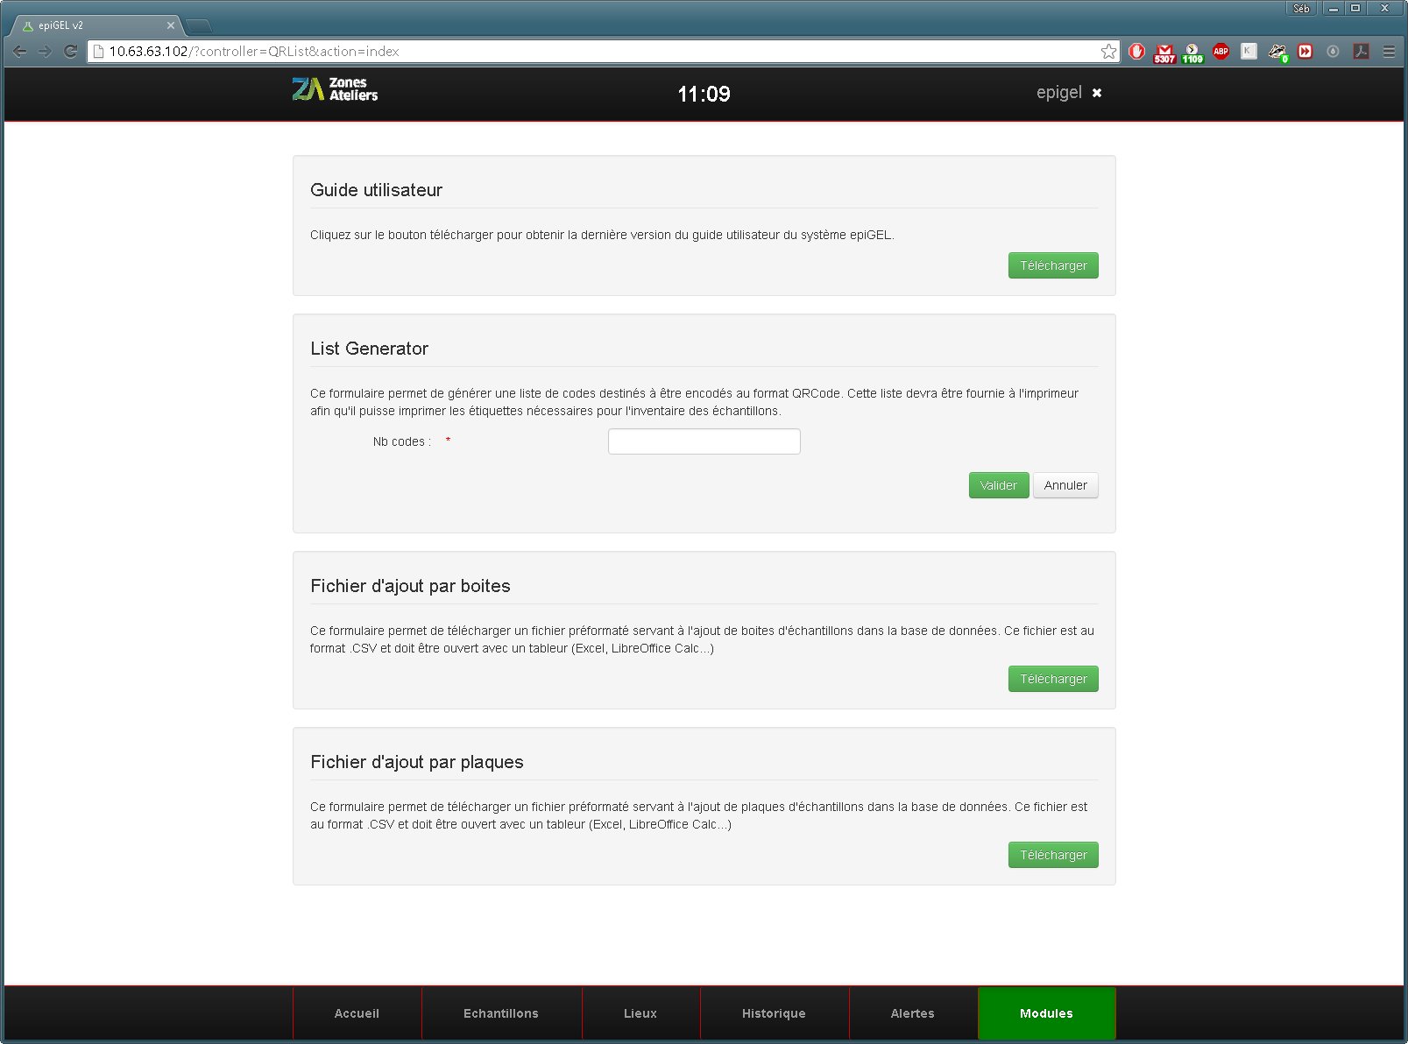Image resolution: width=1408 pixels, height=1044 pixels.
Task: Open the Privacy Badger extension icon
Action: pyautogui.click(x=1277, y=53)
